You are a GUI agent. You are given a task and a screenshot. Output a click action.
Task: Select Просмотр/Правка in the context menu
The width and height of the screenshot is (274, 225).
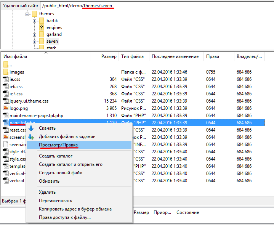[79, 145]
